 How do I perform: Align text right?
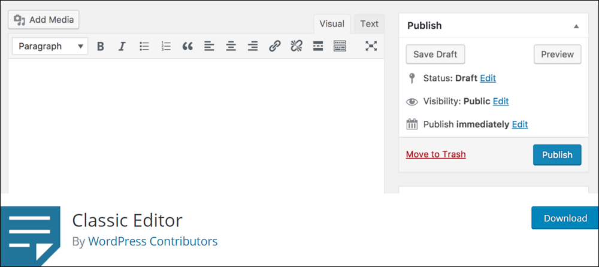pyautogui.click(x=253, y=47)
